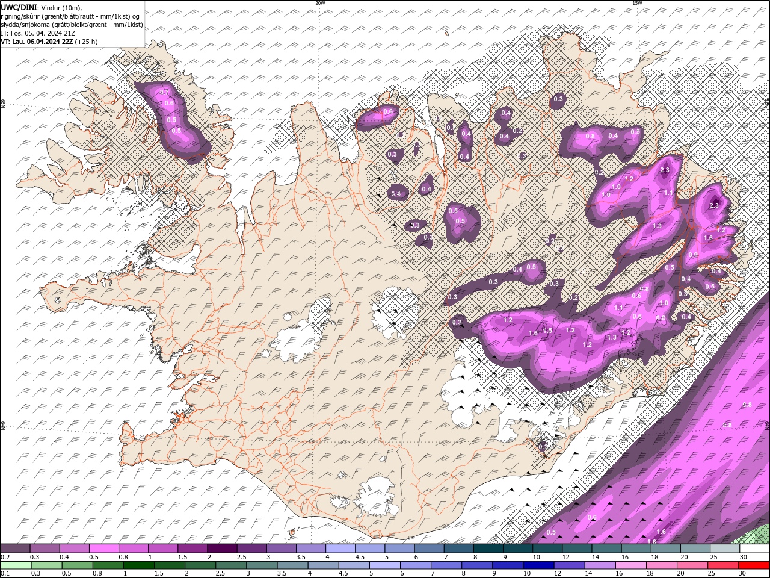This screenshot has width=770, height=578.
Task: Select the "1.5" value in the southeast snow band
Action: pos(547,331)
